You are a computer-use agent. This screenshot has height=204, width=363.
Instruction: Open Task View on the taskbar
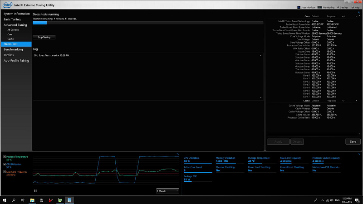(x=22, y=200)
